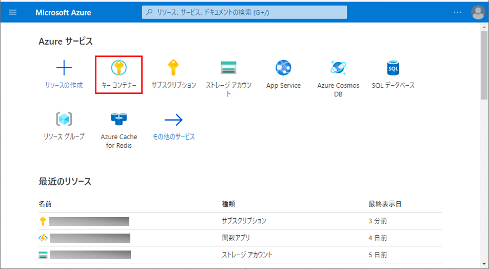Screen dimensions: 489x269
Task: Click the Azure Cosmos DB label
Action: (338, 90)
